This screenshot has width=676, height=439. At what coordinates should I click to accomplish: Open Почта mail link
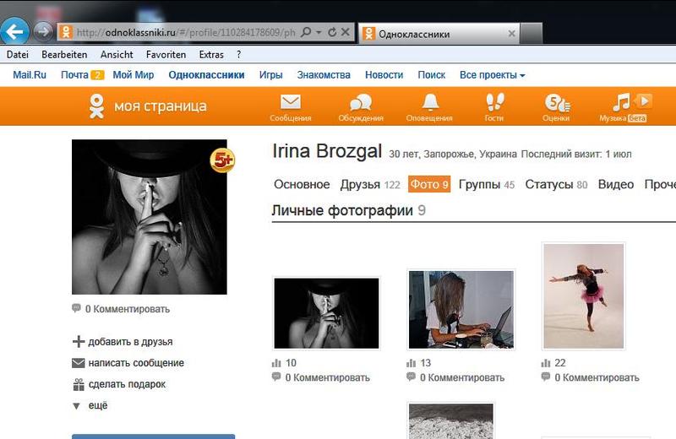point(74,75)
